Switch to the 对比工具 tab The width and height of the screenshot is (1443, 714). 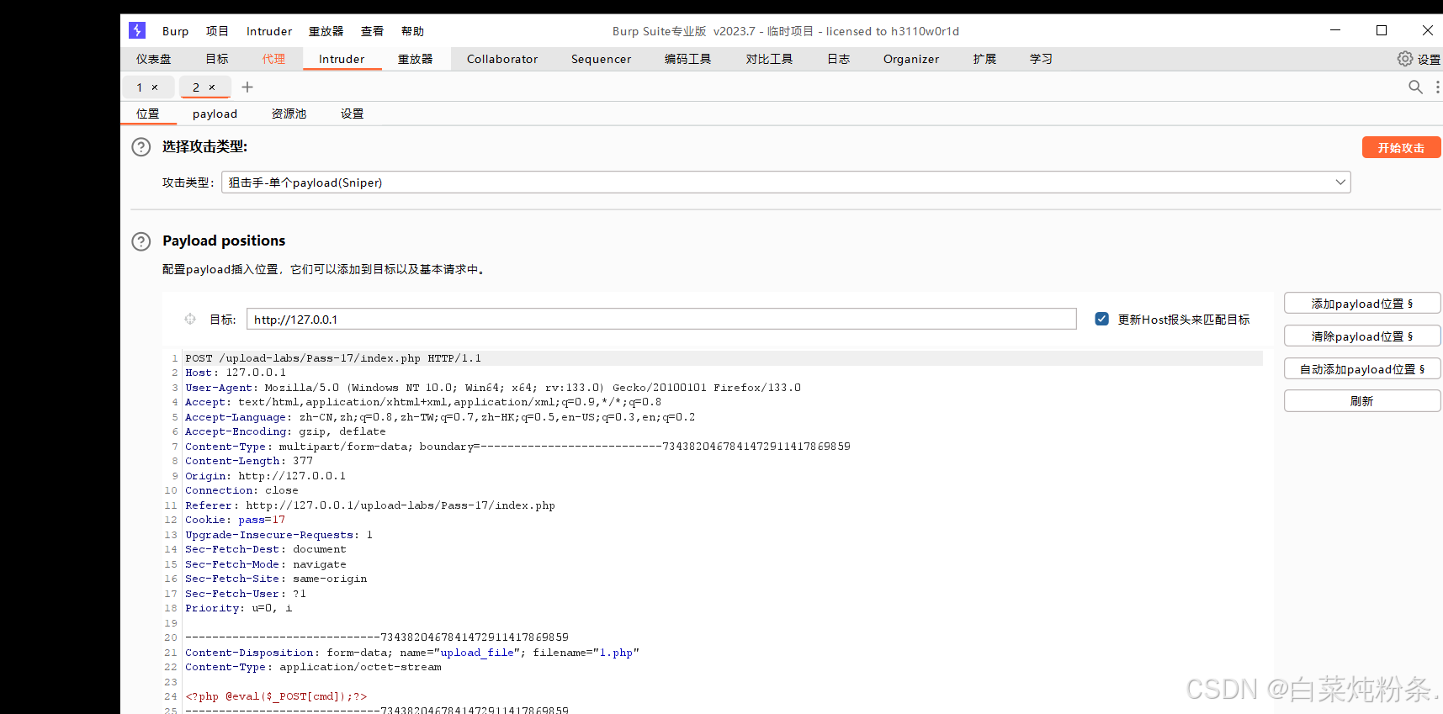(x=769, y=59)
